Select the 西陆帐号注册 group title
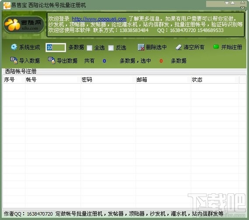The image size is (249, 220). [x=21, y=71]
